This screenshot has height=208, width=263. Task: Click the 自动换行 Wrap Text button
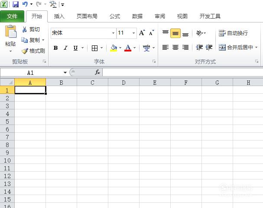(233, 33)
